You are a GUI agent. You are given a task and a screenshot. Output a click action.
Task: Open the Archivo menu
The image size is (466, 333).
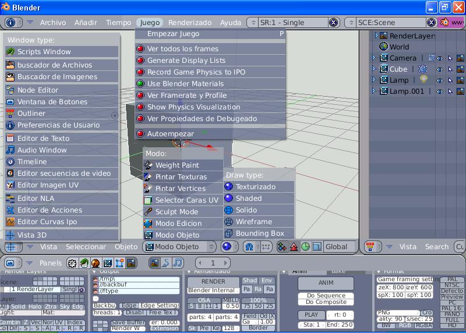tap(53, 23)
